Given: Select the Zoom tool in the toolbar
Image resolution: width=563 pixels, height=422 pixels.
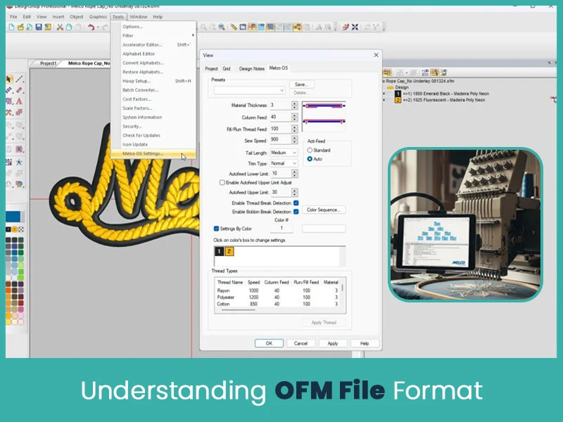Looking at the screenshot, I should point(221,27).
